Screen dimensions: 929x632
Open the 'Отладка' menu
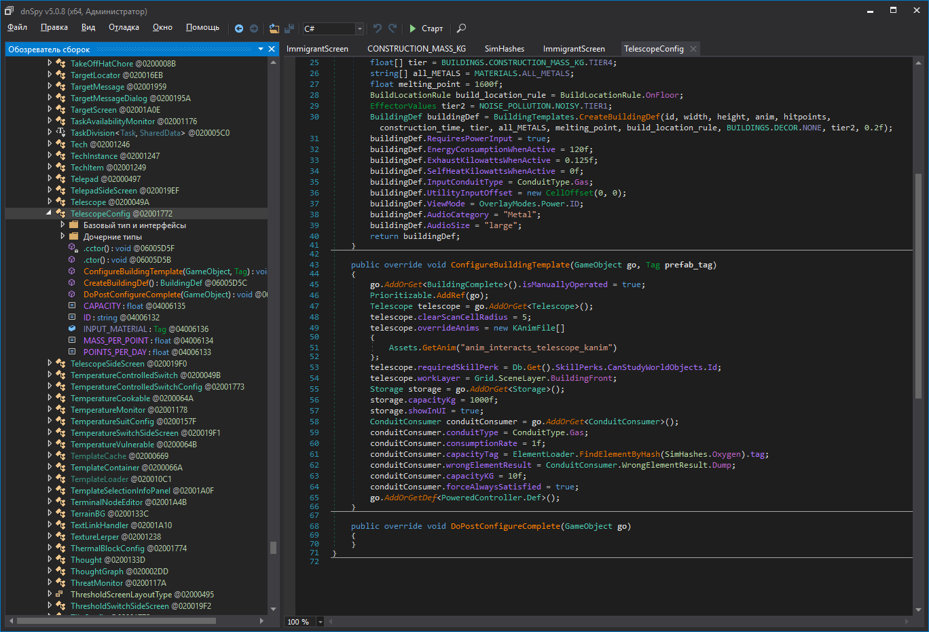(124, 27)
